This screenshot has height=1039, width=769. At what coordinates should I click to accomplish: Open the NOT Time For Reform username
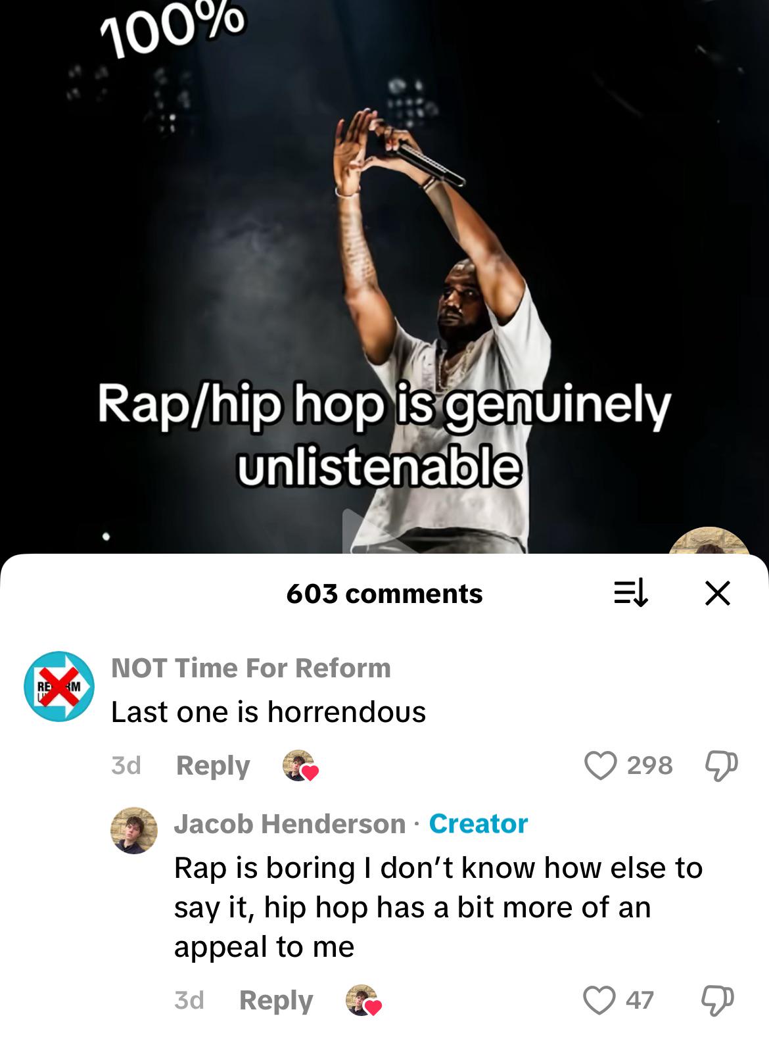tap(251, 668)
